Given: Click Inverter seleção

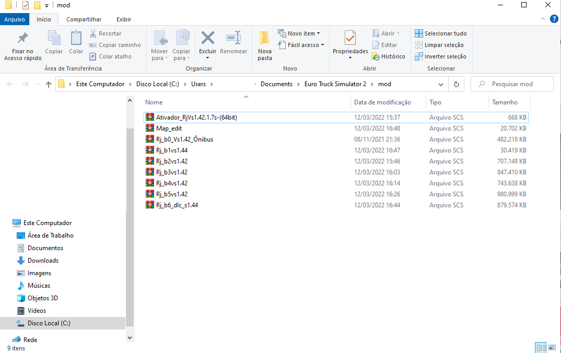Looking at the screenshot, I should click(x=440, y=56).
